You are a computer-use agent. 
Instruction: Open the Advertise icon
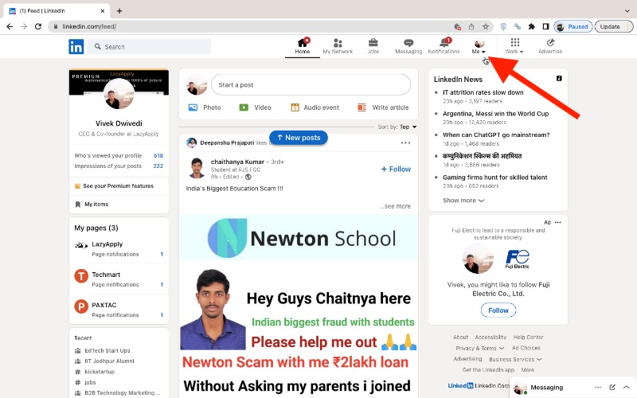(x=550, y=46)
